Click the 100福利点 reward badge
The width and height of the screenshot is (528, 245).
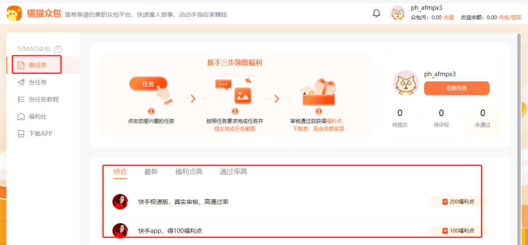click(458, 230)
